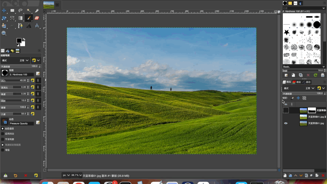327x184 pixels.
Task: Refresh the brushes list
Action: tap(315, 75)
